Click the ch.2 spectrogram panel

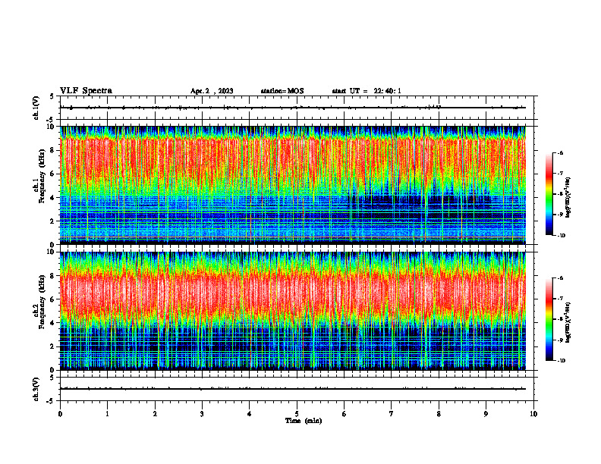(292, 311)
